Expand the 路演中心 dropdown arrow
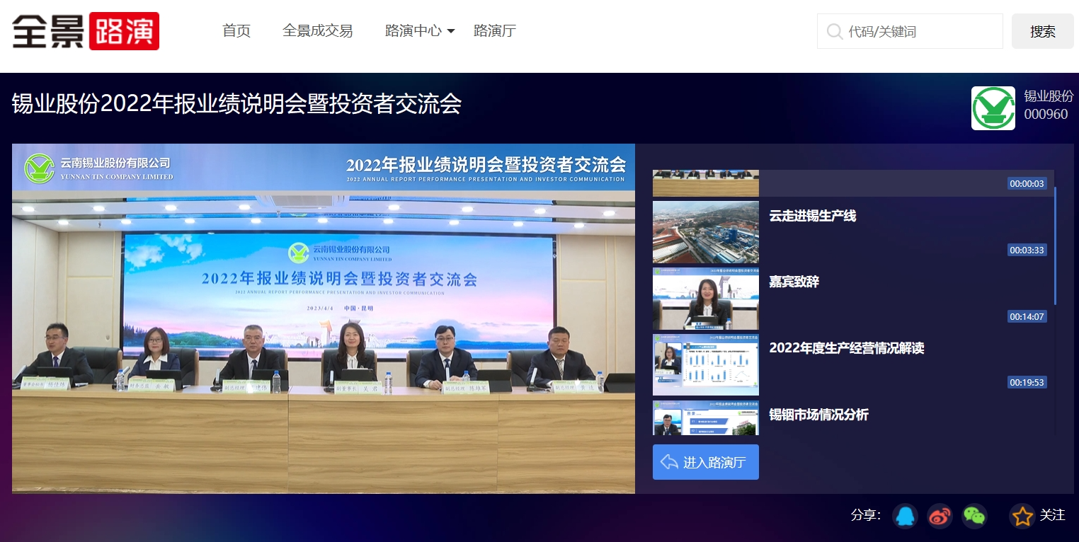This screenshot has width=1079, height=542. coord(451,32)
